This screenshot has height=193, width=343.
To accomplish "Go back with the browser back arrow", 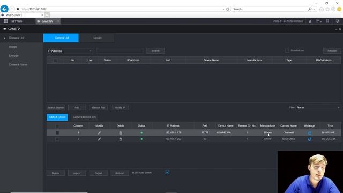I will tap(4, 9).
